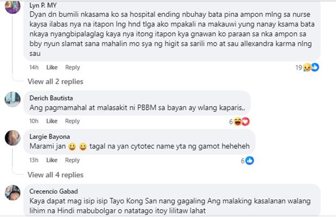Reply to Largie Bayona's comment
This screenshot has height=217, width=336.
click(x=73, y=160)
